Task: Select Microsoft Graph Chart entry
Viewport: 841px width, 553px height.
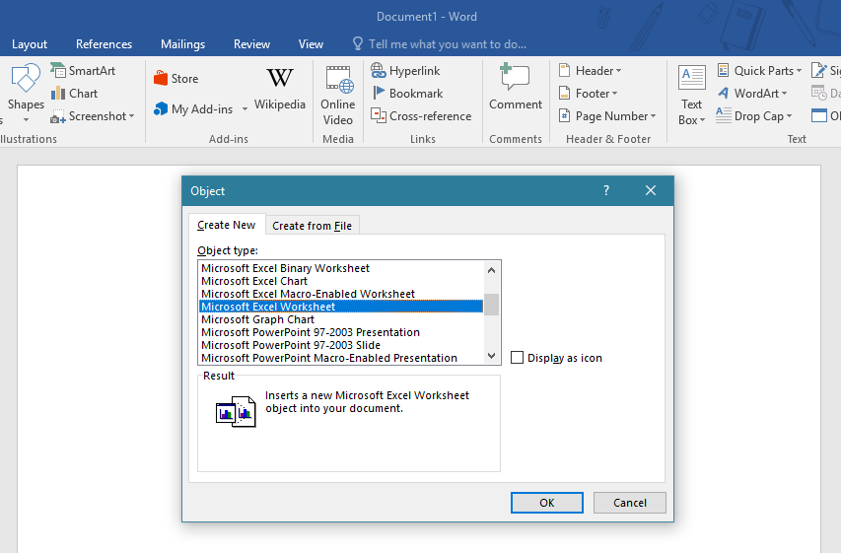Action: [x=341, y=319]
